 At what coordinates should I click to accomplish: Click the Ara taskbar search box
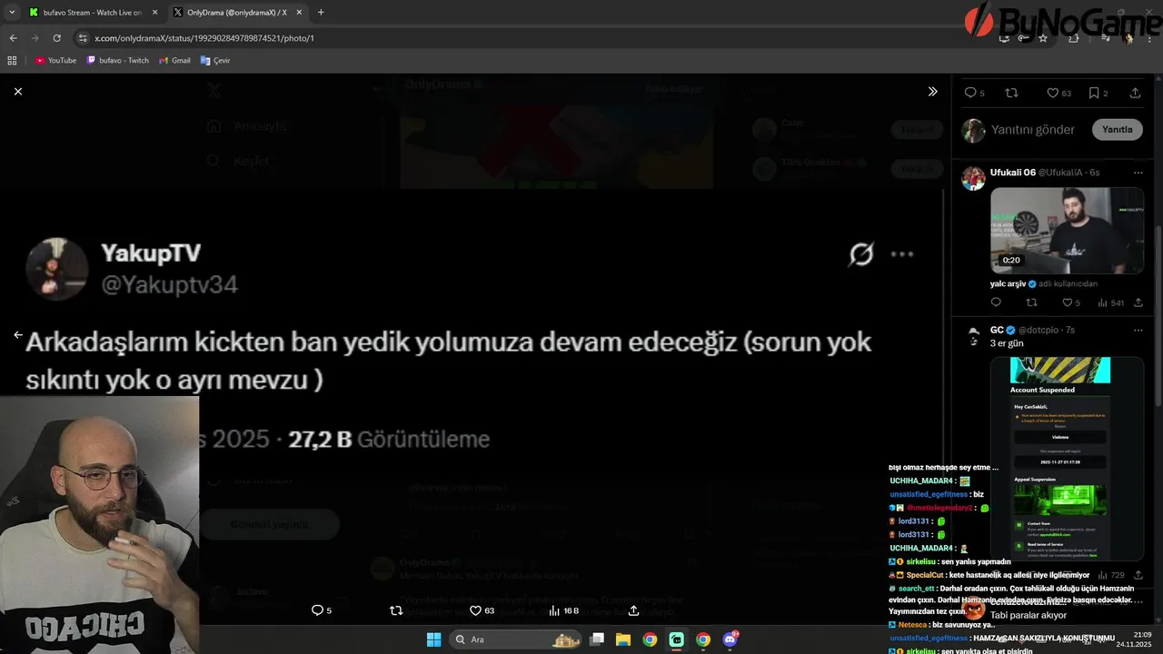point(516,639)
